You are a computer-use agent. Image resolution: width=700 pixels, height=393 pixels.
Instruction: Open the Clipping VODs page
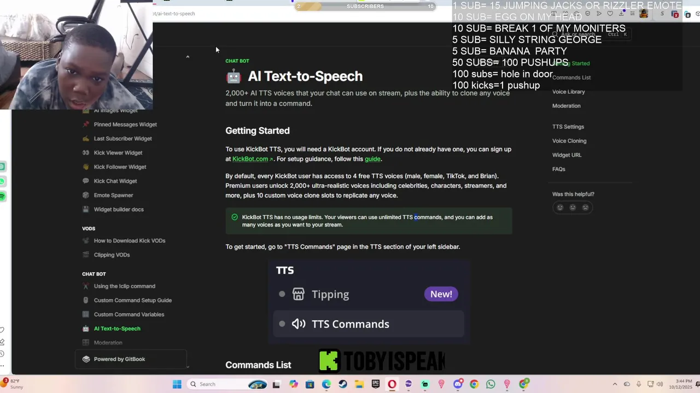point(112,255)
